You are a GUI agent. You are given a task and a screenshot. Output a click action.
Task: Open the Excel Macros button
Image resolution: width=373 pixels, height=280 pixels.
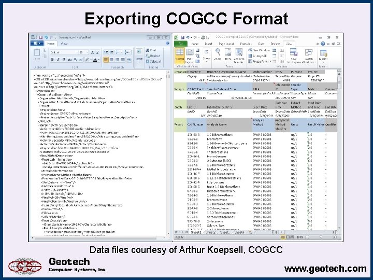point(323,55)
